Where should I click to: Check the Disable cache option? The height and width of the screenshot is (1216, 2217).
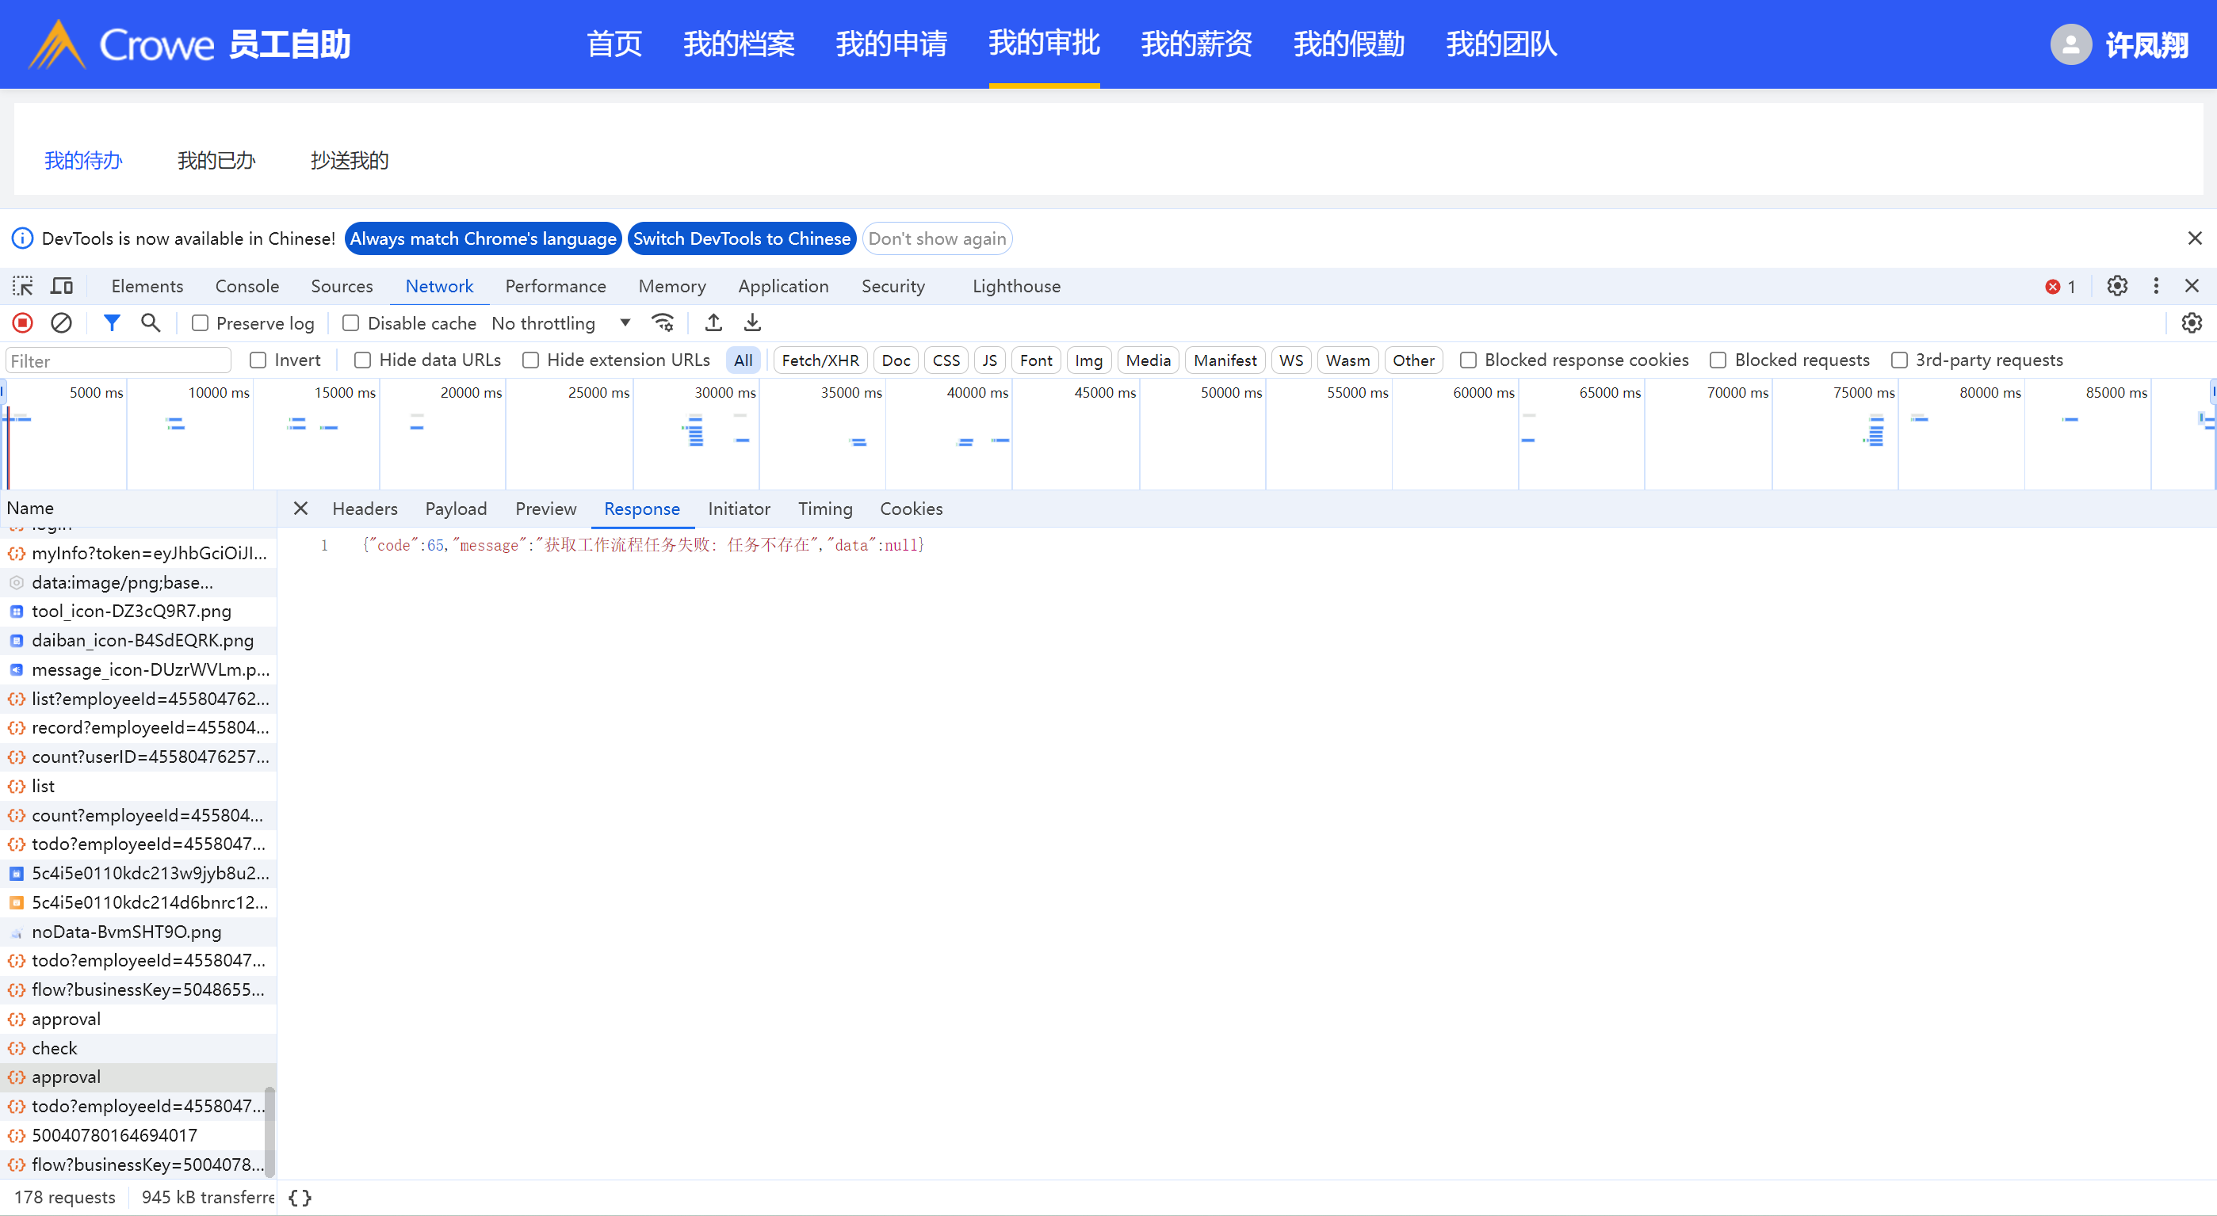pyautogui.click(x=351, y=323)
